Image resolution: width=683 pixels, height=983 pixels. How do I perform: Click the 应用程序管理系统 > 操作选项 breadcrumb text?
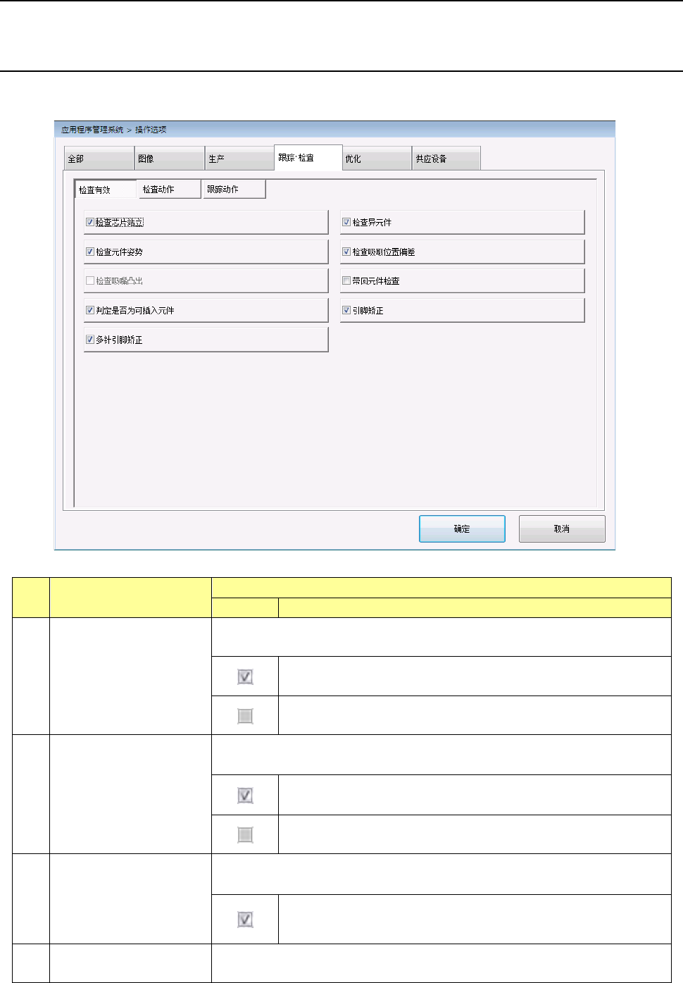point(113,130)
